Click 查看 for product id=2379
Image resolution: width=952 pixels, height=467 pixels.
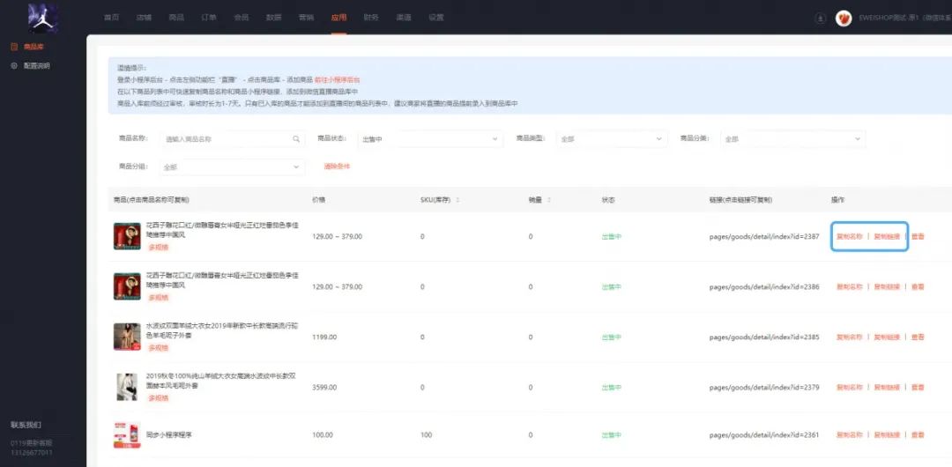coord(918,388)
